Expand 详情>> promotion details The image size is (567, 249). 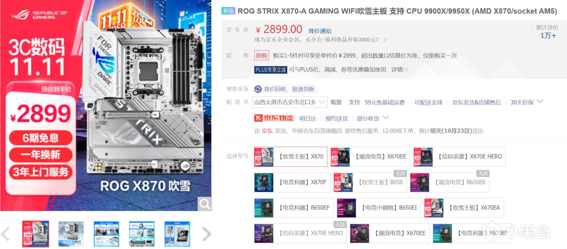coord(400,69)
